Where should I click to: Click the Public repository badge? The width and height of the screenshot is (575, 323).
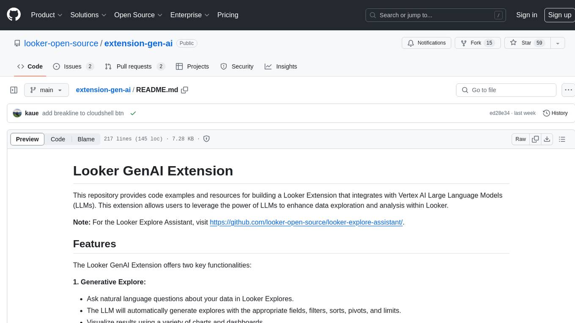pyautogui.click(x=186, y=43)
